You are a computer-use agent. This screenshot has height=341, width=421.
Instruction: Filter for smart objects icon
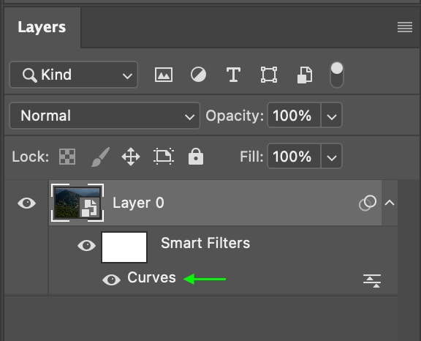pos(305,75)
